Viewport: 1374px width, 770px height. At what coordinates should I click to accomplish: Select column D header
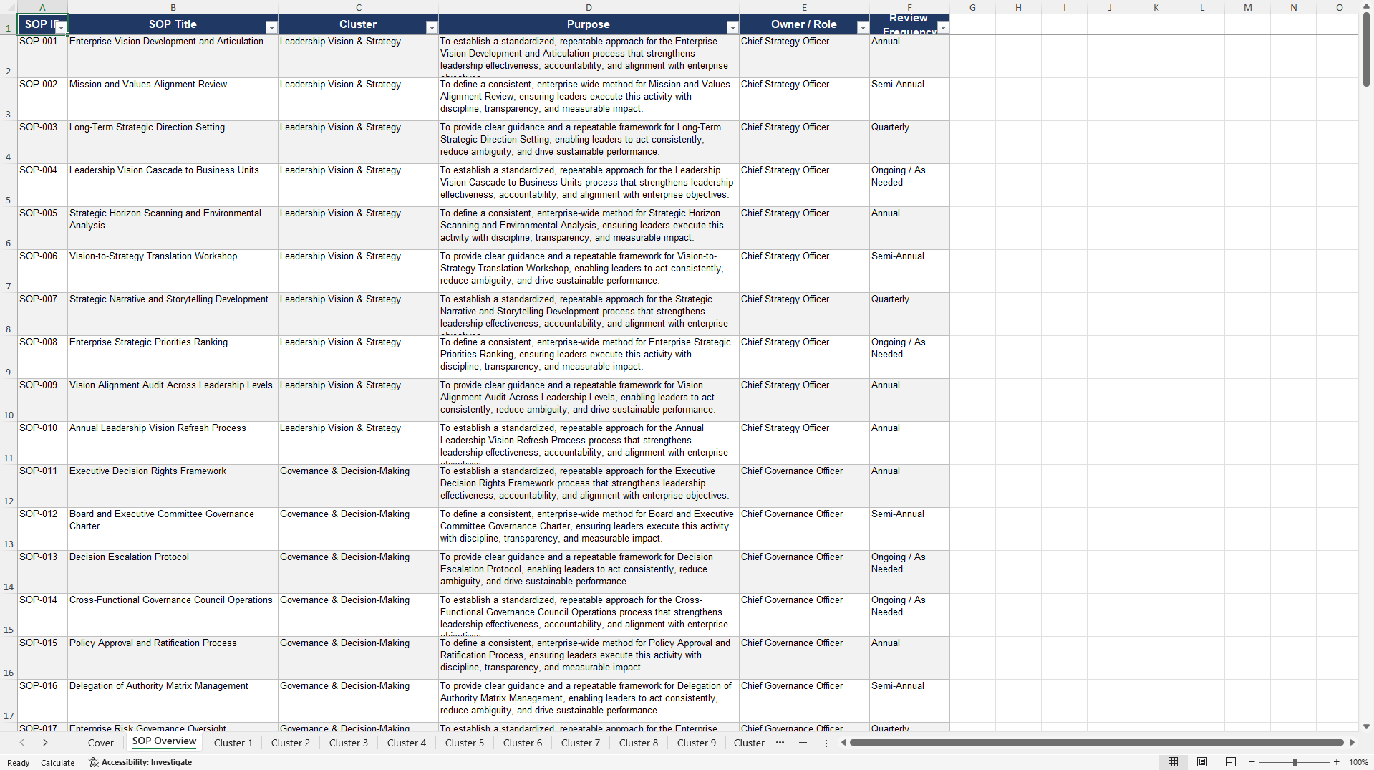coord(589,7)
